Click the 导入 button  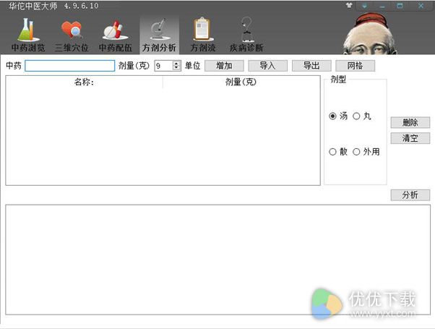point(267,66)
